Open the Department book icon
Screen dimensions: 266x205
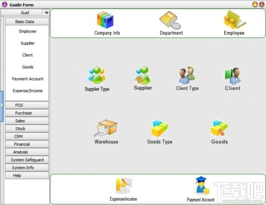click(x=170, y=20)
